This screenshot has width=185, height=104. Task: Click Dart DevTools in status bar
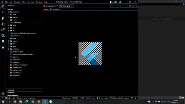click(90, 98)
